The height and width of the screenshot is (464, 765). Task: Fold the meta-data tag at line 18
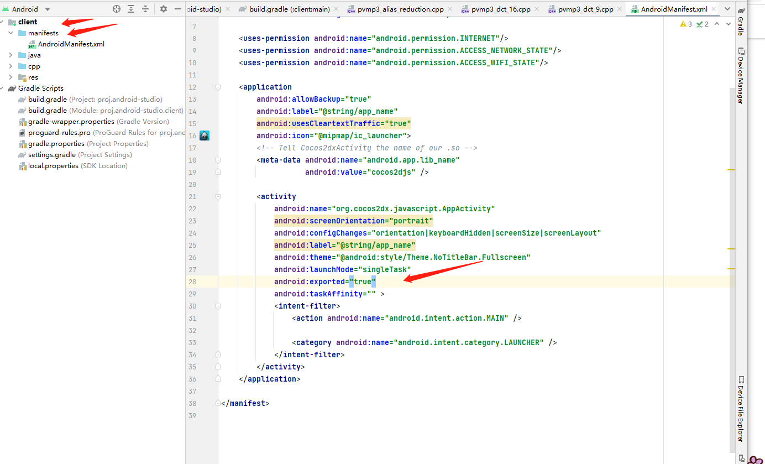pyautogui.click(x=218, y=160)
